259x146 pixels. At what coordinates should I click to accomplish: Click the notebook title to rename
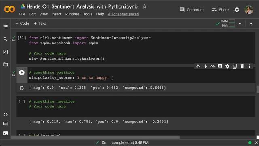[82, 6]
